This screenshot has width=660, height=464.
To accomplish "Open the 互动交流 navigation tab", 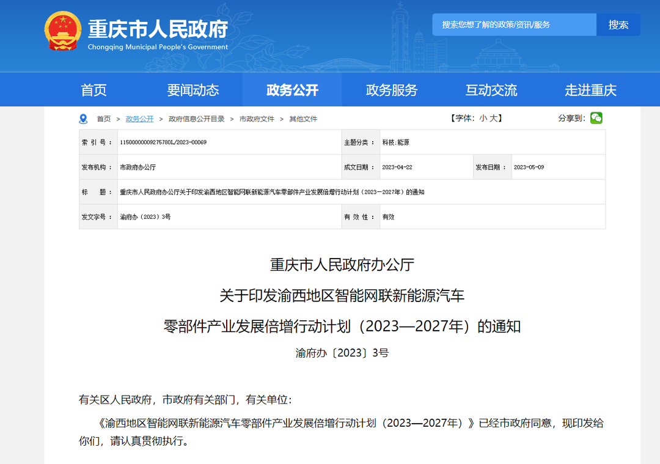I will [491, 90].
